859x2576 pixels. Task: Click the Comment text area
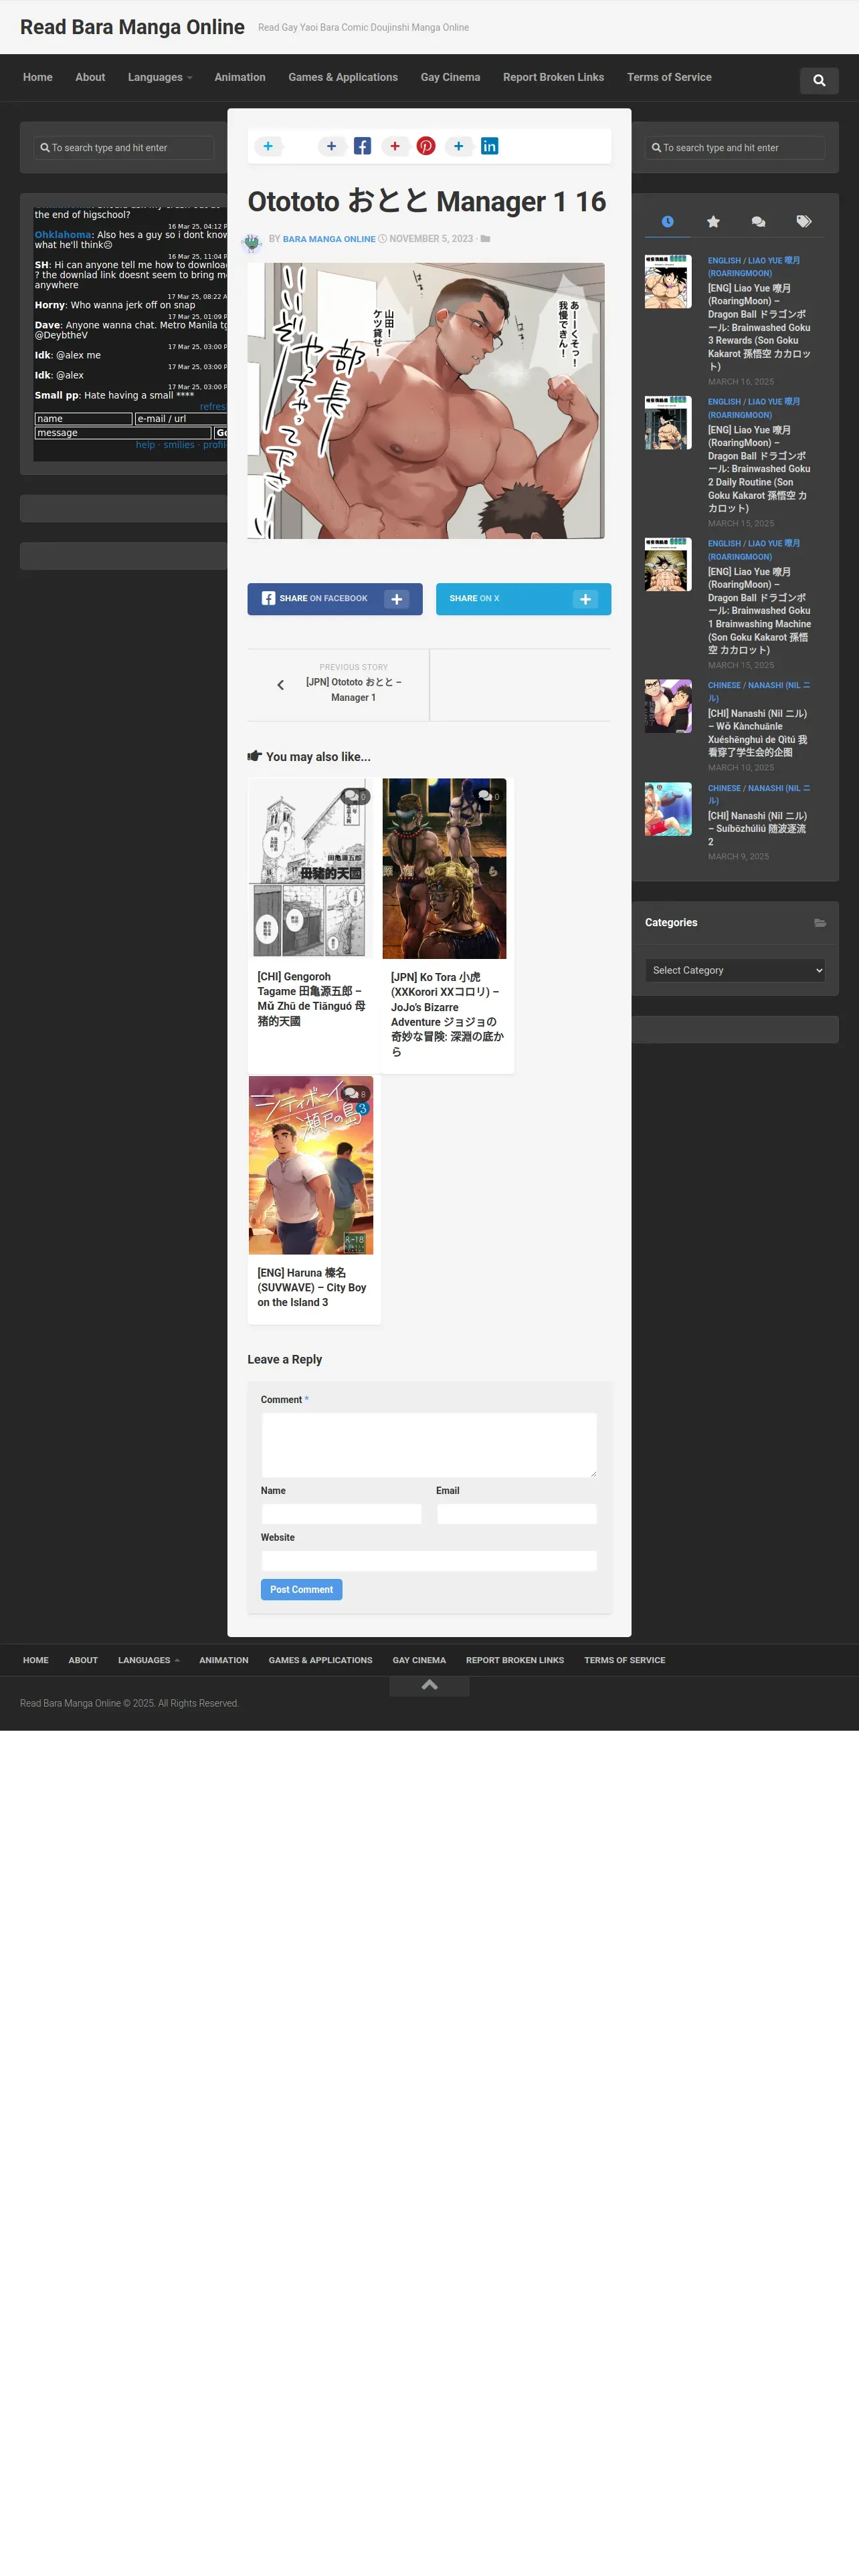point(429,1445)
